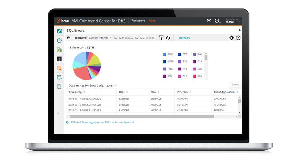
Task: Open the orange alert icon in sidebar
Action: coord(59,68)
